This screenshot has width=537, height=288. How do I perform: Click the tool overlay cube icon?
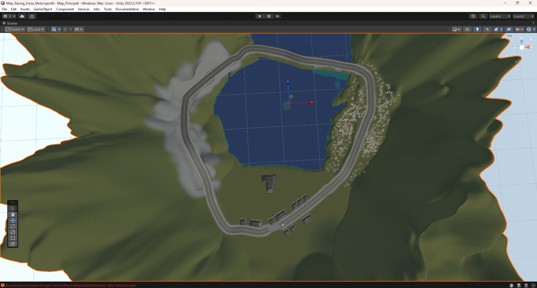click(x=13, y=208)
